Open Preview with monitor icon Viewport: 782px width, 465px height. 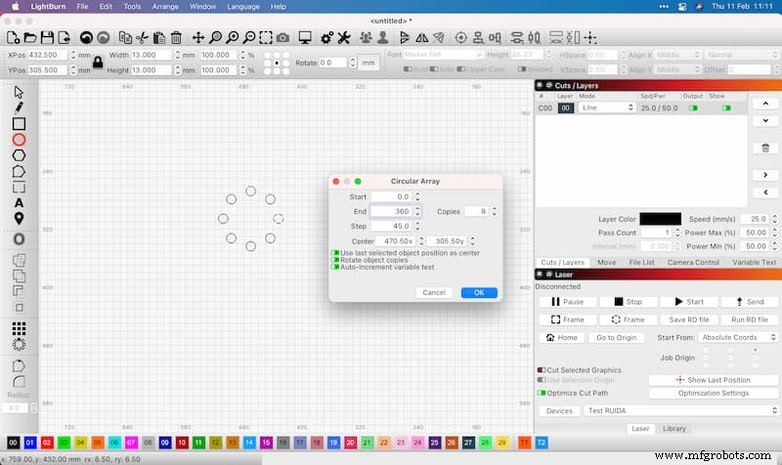305,38
